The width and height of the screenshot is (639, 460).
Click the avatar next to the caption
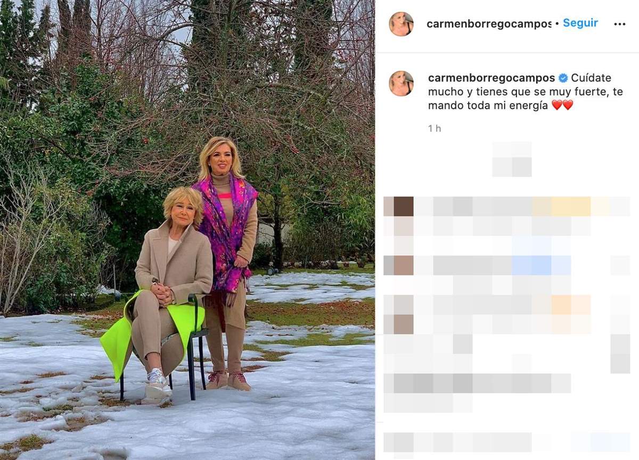click(x=401, y=83)
